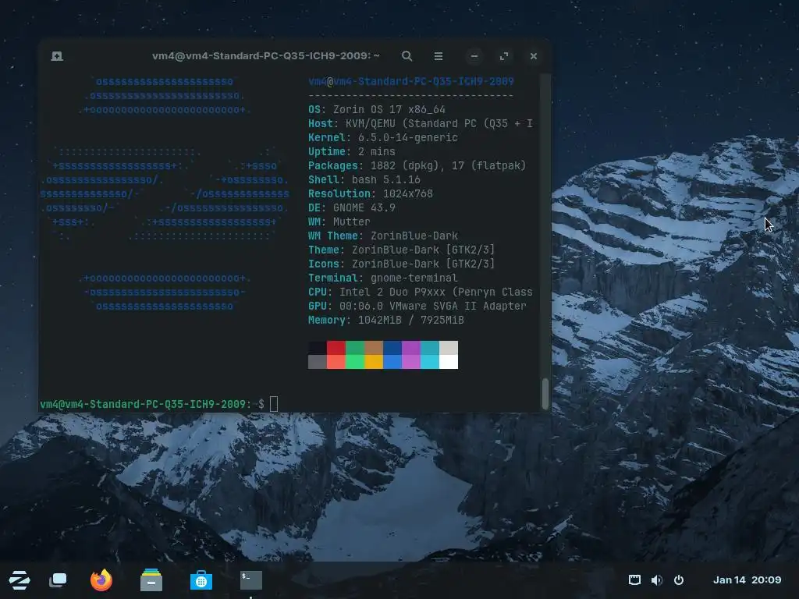Click the 'Memory: 1042MiB / 7925MiB' line

(x=385, y=320)
